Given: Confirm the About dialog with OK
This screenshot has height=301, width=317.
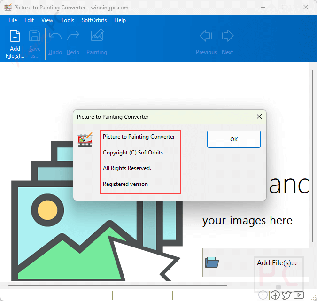Looking at the screenshot, I should click(x=234, y=139).
